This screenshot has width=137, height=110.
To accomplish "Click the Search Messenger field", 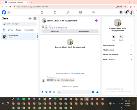I will (19, 24).
